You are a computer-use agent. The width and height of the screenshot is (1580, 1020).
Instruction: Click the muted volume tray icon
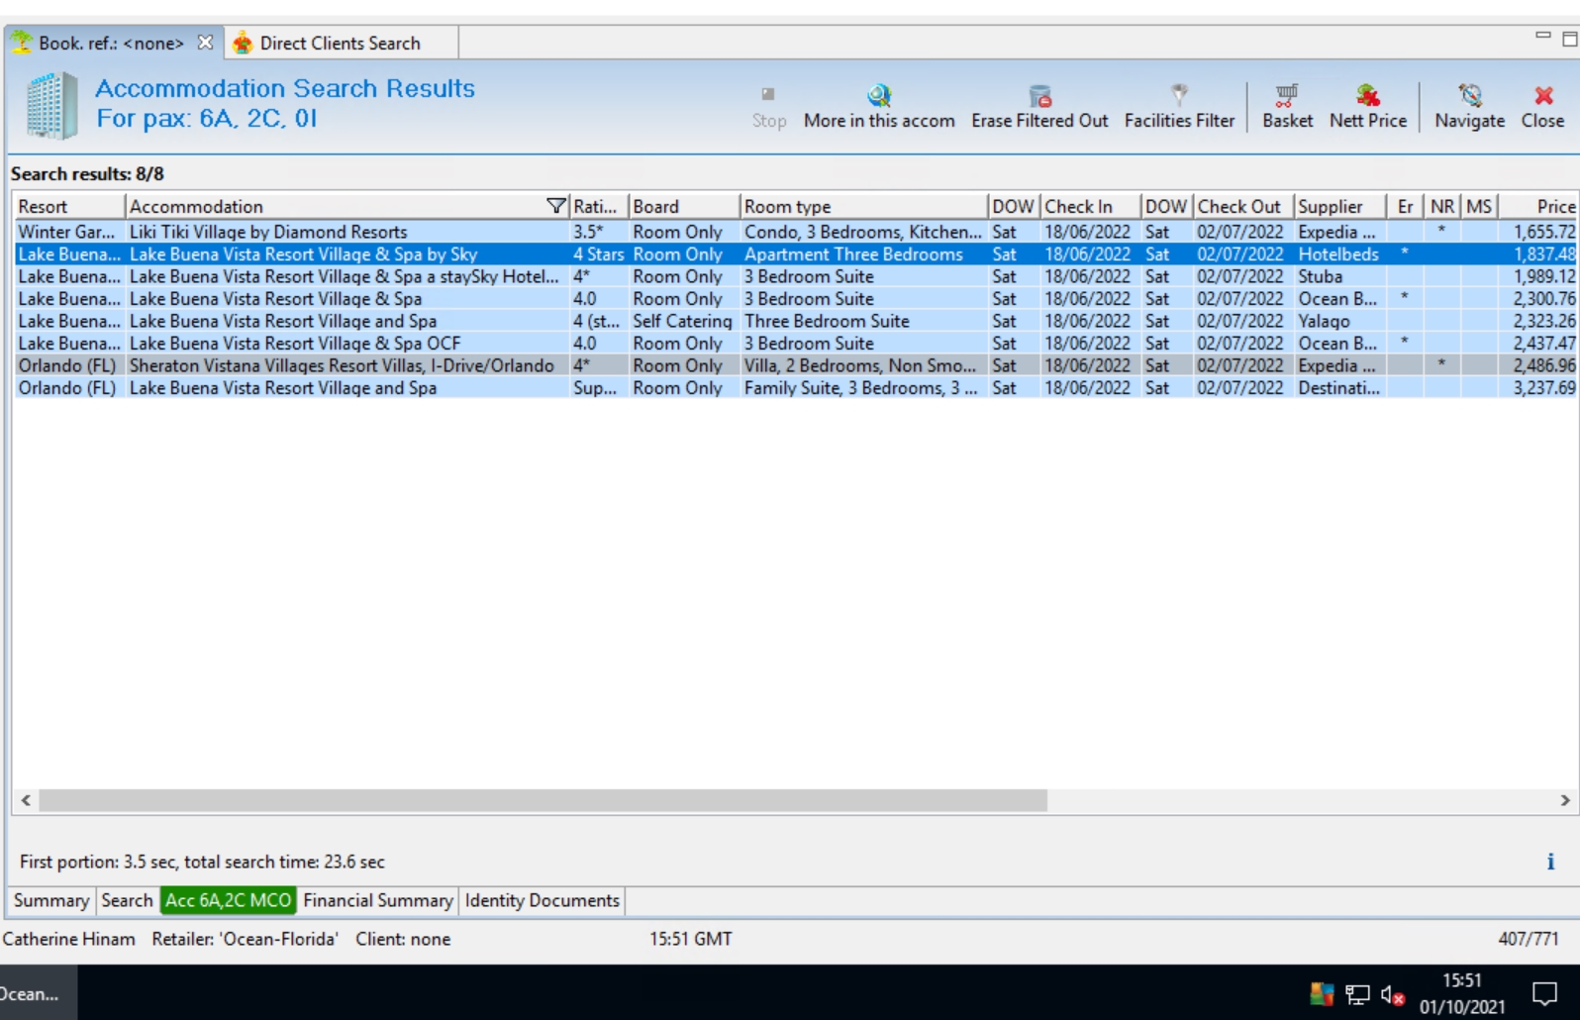pos(1392,994)
